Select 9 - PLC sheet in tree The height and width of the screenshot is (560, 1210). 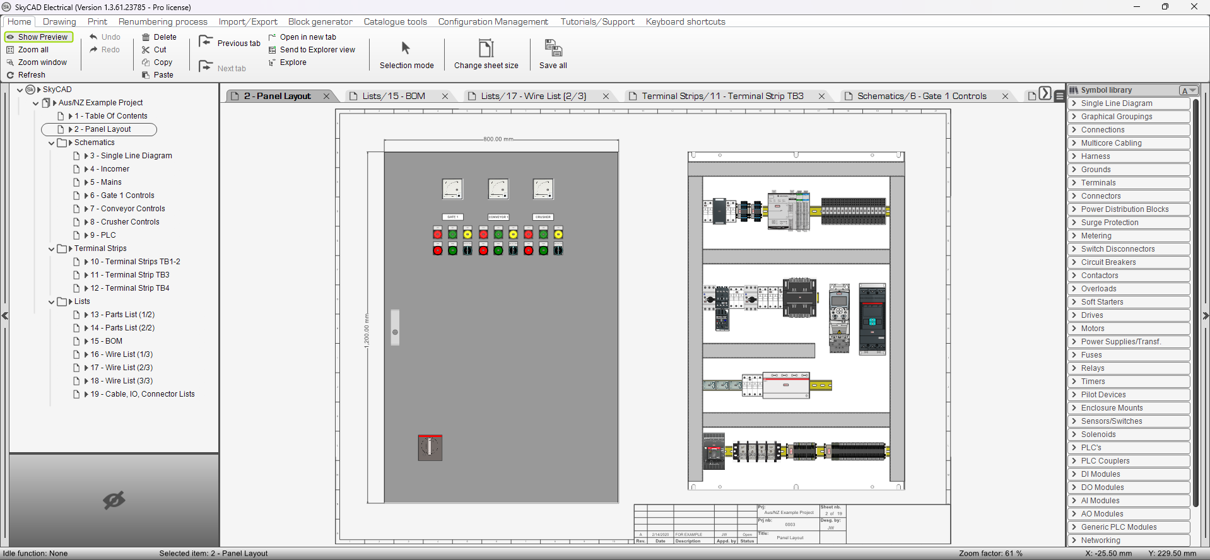pyautogui.click(x=102, y=235)
